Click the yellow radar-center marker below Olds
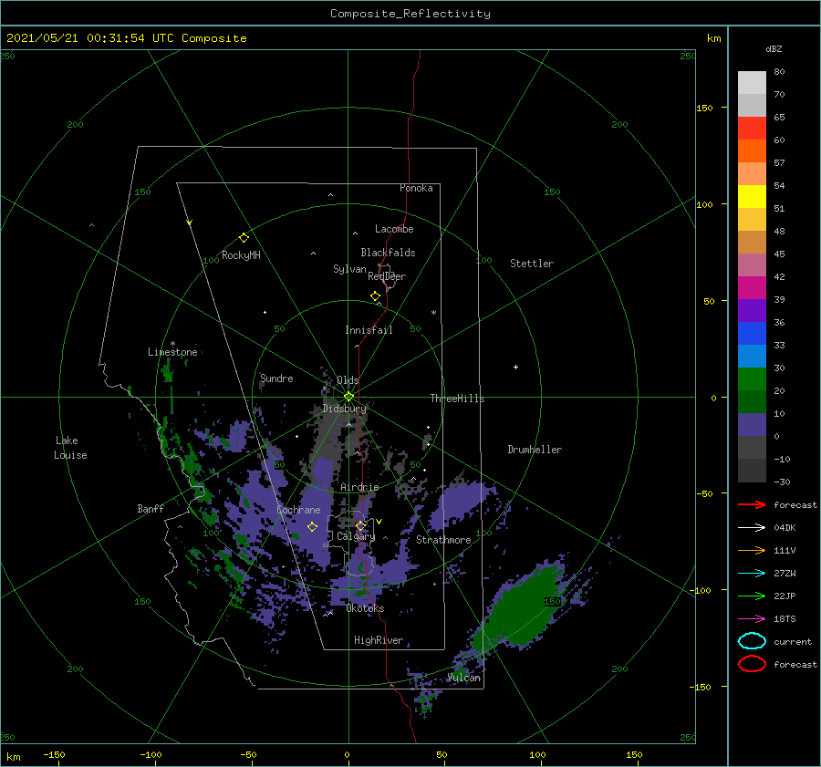821x767 pixels. (x=348, y=397)
